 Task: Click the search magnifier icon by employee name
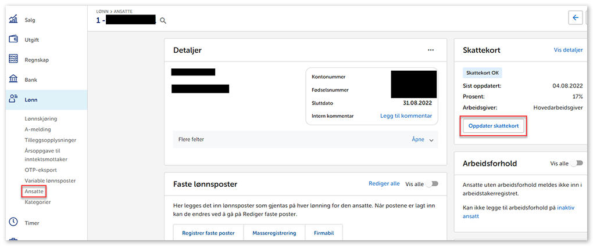pos(163,21)
